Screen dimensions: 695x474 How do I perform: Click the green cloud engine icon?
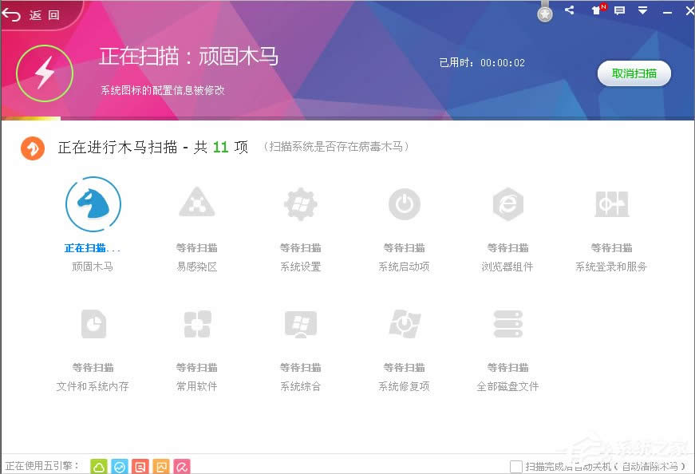click(99, 466)
